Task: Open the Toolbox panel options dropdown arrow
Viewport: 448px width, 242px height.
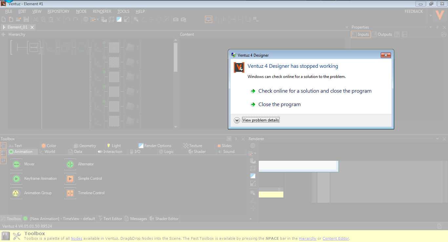Action: coord(229,139)
